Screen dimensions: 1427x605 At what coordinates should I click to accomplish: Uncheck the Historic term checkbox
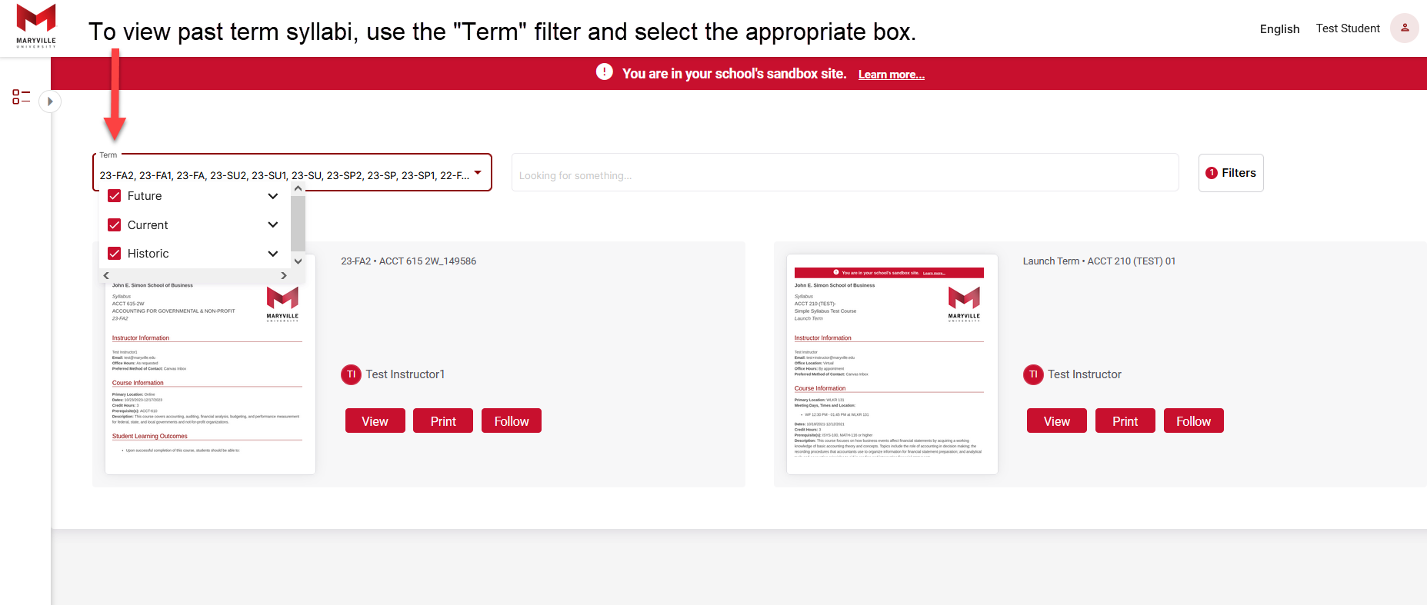click(115, 254)
